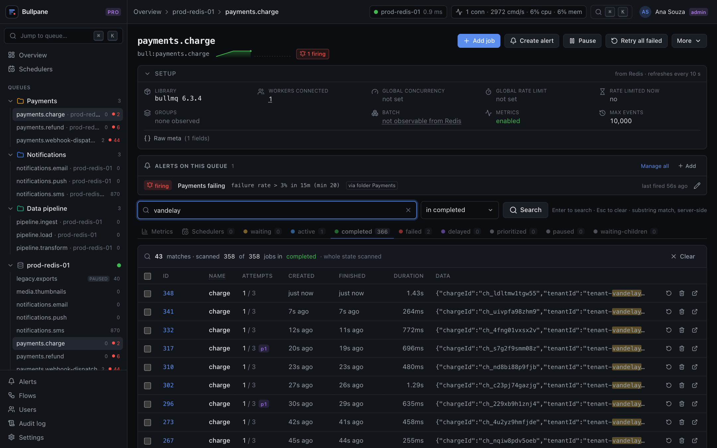Check the box for job 302
The image size is (717, 448).
[x=148, y=386]
